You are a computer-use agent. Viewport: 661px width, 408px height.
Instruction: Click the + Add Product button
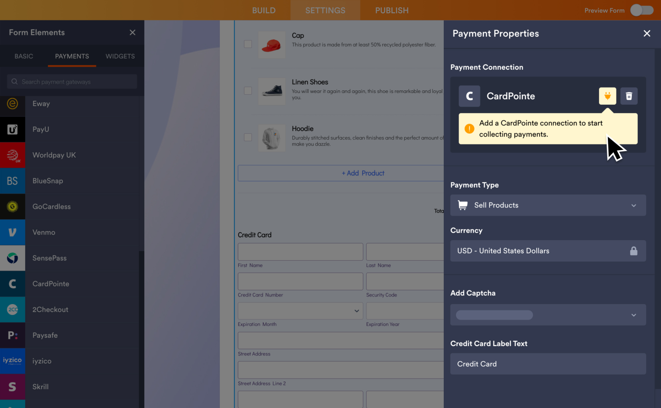coord(341,173)
